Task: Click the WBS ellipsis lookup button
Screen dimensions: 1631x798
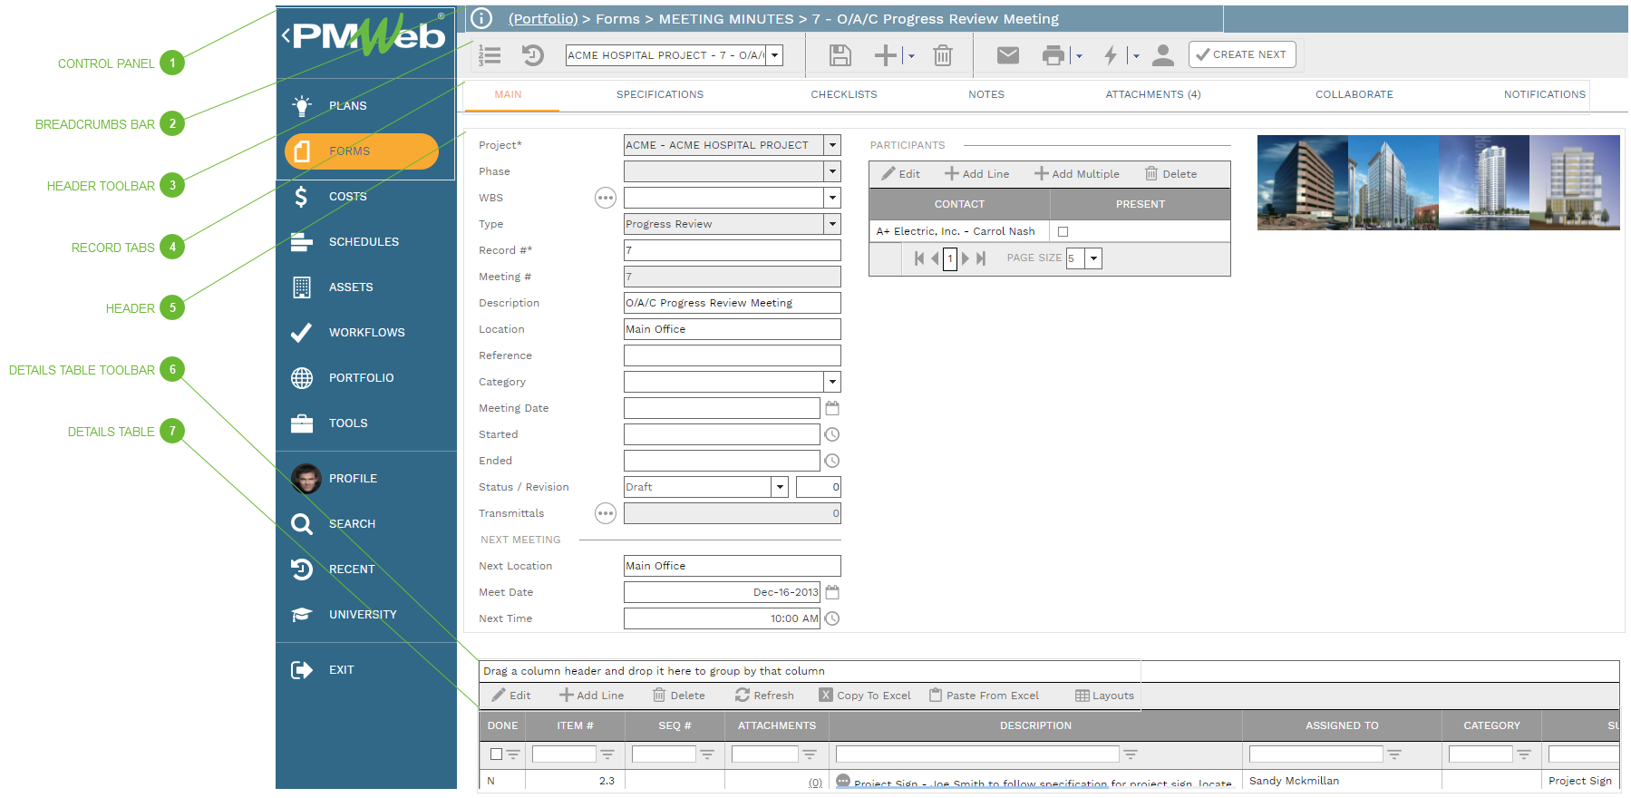Action: tap(605, 198)
